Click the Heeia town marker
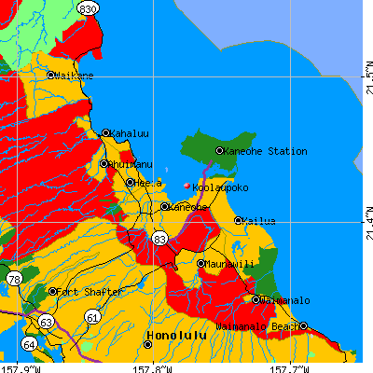The image size is (373, 373). (131, 183)
